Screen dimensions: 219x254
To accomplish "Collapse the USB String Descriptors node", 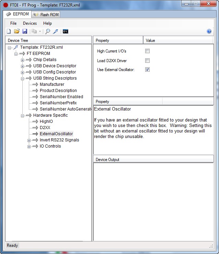I will pos(22,79).
